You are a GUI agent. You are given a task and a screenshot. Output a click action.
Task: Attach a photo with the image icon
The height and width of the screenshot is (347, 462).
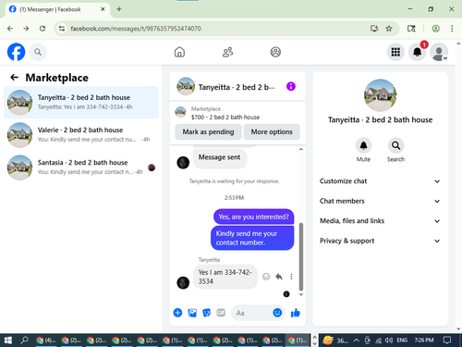coord(192,313)
